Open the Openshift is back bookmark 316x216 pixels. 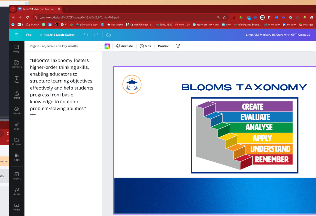click(139, 25)
